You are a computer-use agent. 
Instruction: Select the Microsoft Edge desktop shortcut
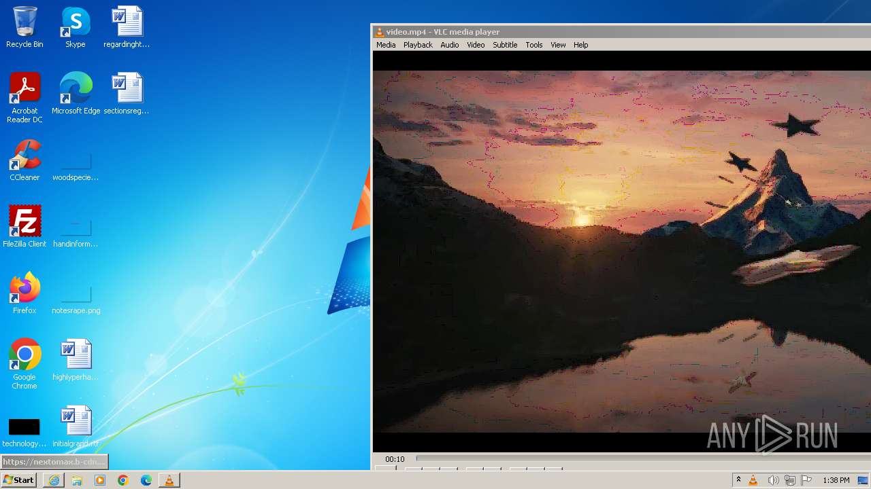click(76, 94)
